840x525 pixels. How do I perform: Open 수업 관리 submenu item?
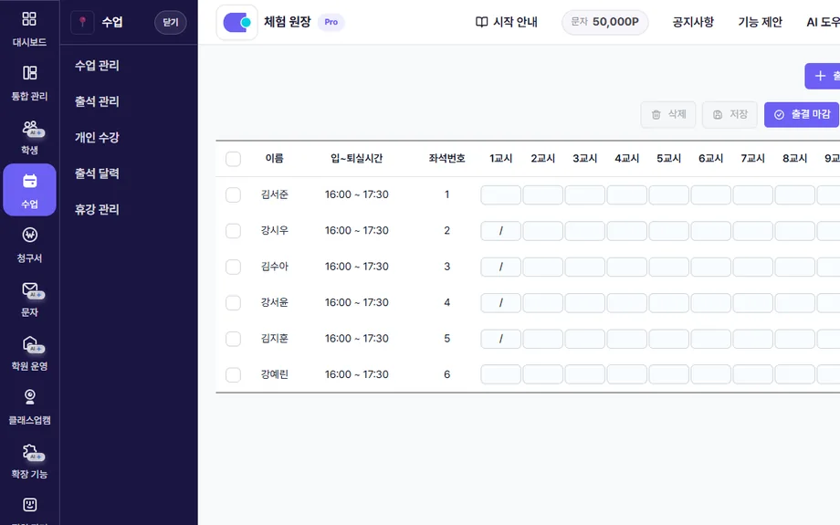pyautogui.click(x=97, y=66)
